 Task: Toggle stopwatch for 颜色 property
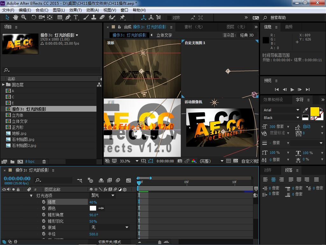point(43,208)
